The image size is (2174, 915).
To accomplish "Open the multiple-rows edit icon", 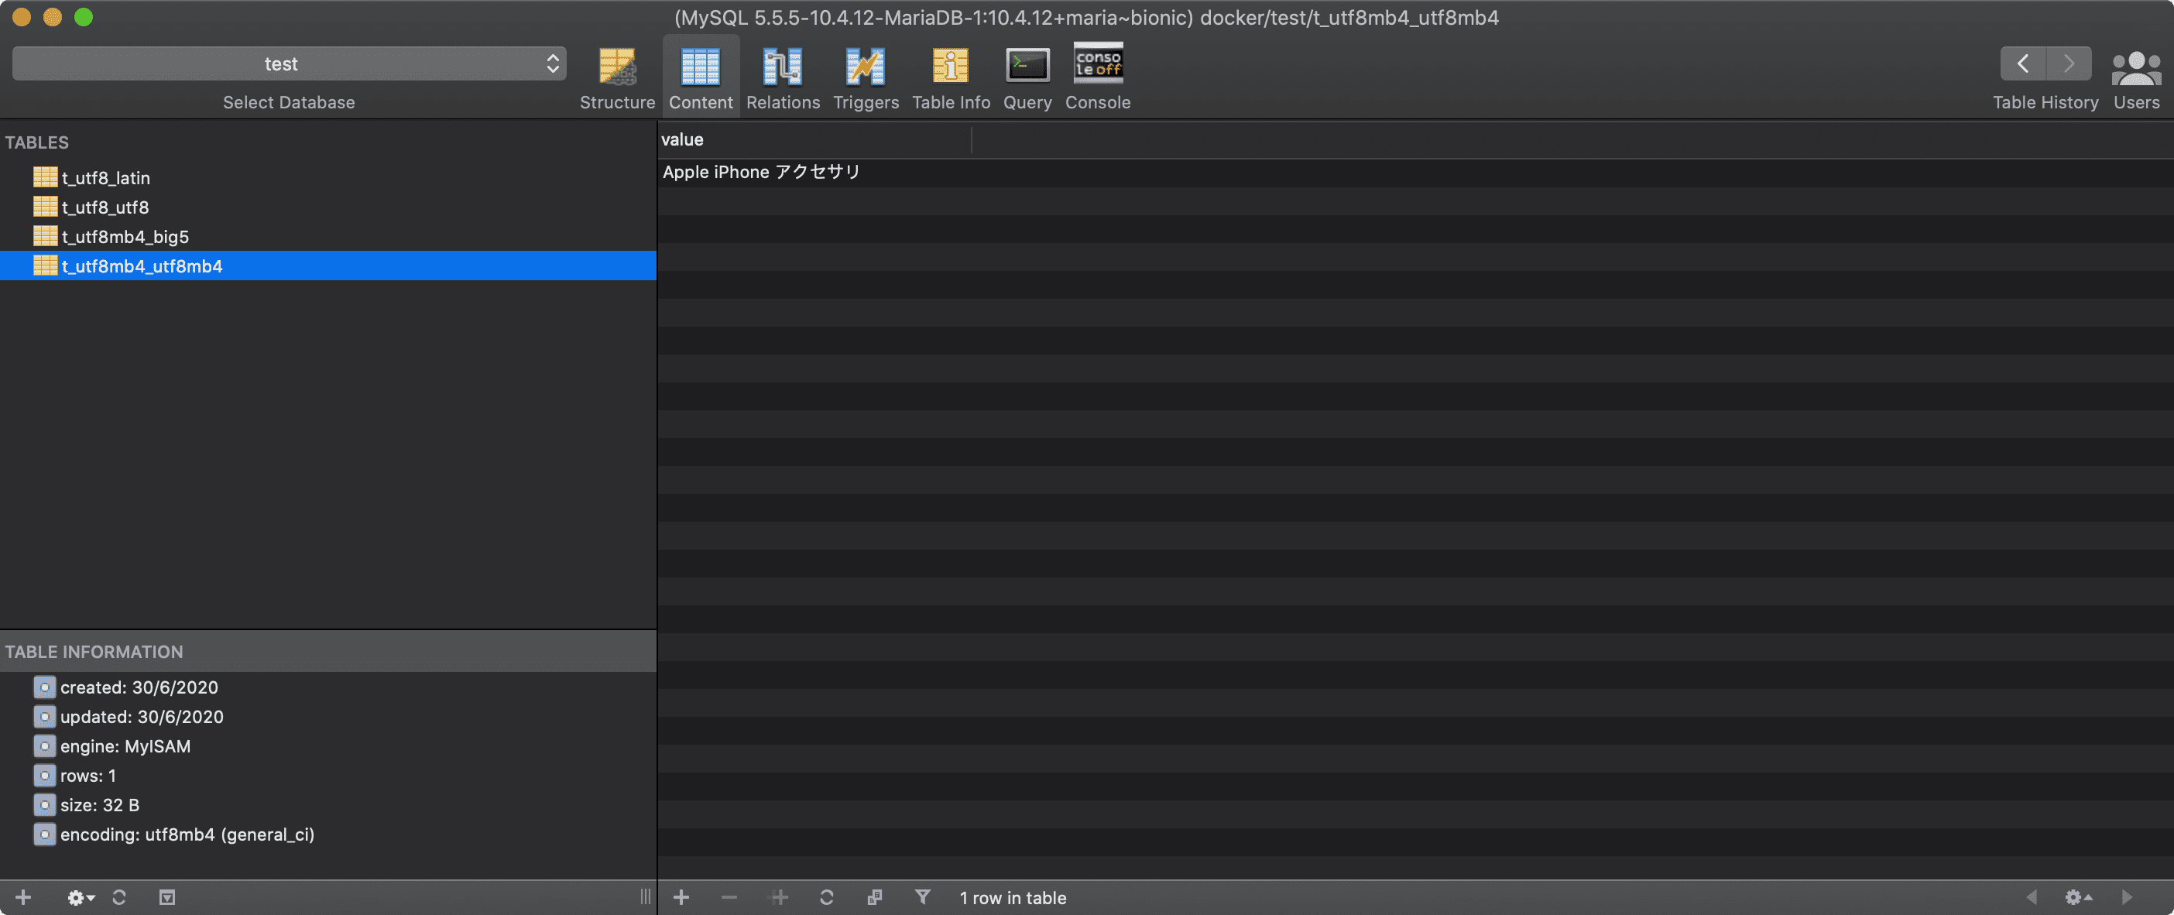I will (874, 897).
